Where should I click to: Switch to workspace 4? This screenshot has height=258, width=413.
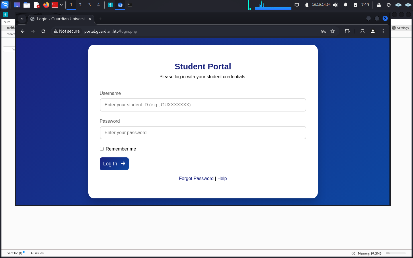click(x=98, y=5)
